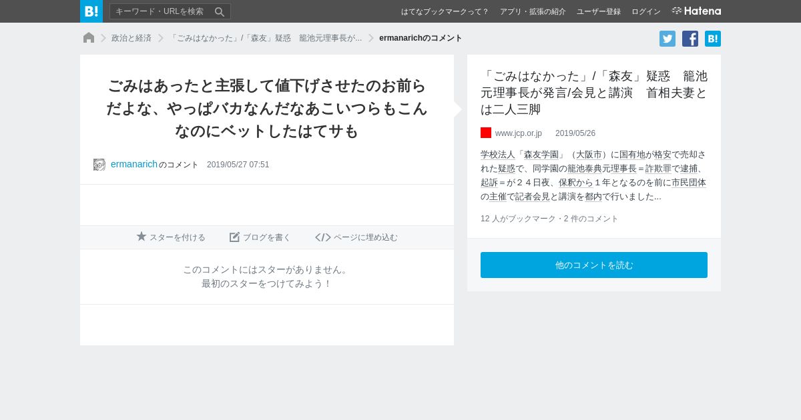Open 12 人がブックマーク count link

pyautogui.click(x=519, y=219)
